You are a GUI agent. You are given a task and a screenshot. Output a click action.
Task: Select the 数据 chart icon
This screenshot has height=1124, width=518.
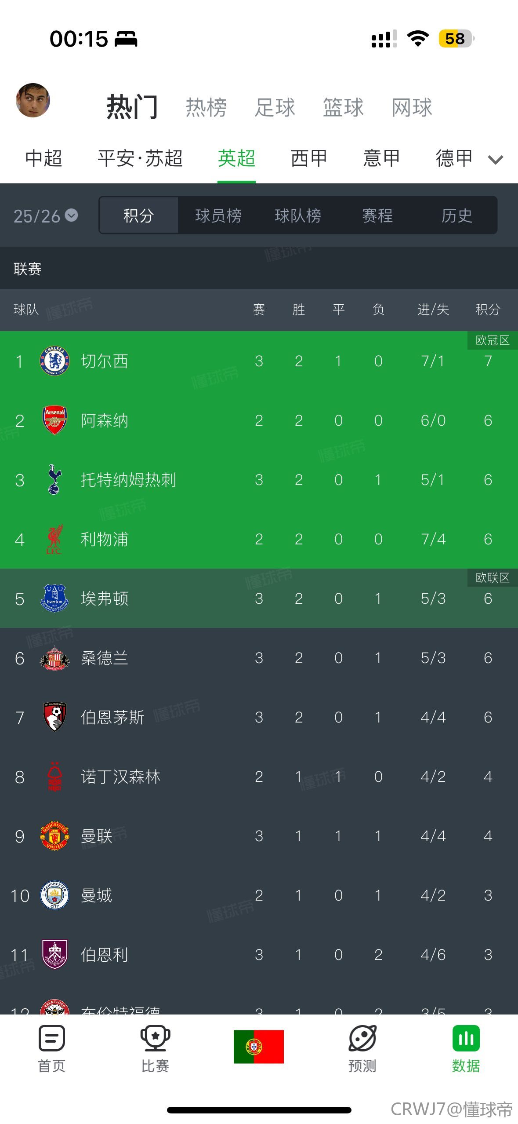[x=466, y=1038]
